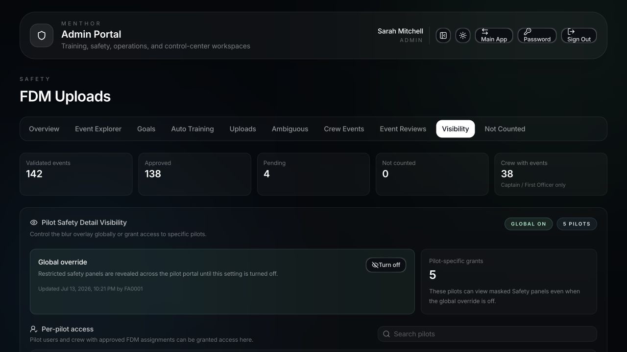Click the 5 PILOTS badge
The width and height of the screenshot is (627, 352).
(x=577, y=224)
